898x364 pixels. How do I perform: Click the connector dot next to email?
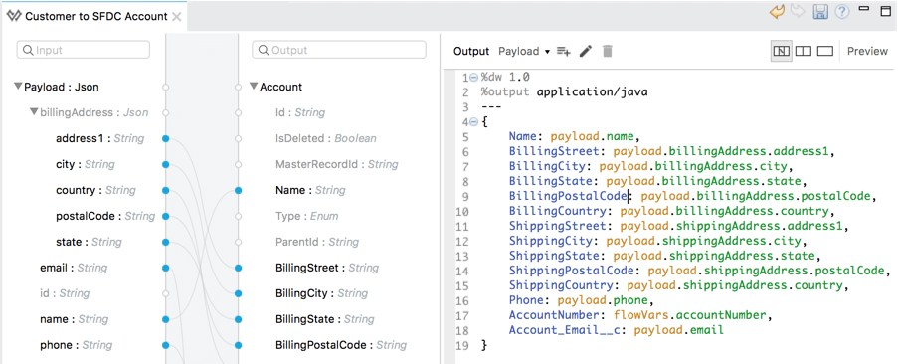coord(165,268)
